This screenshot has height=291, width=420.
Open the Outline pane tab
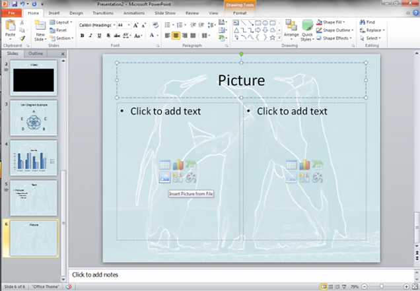[x=36, y=53]
